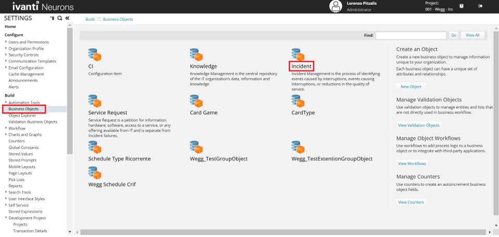Open the CI business object icon
Screen dimensions: 499x237
tap(95, 55)
